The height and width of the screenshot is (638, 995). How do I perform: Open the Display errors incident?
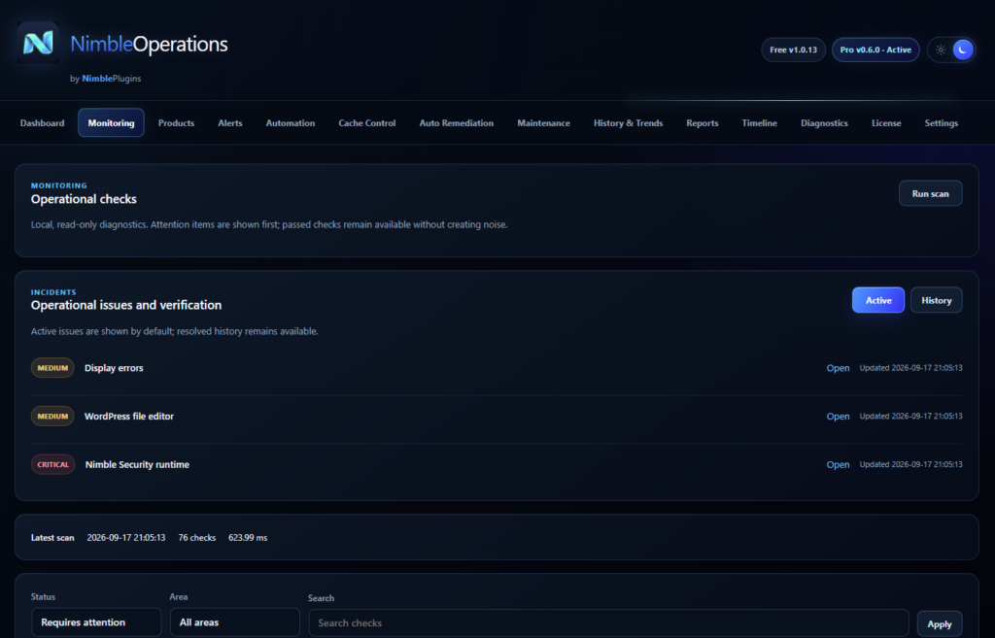coord(838,368)
